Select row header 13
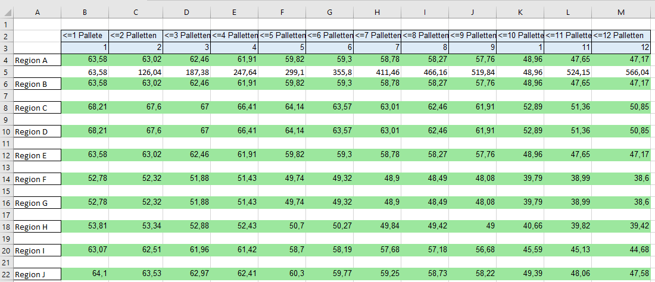This screenshot has height=282, width=655. click(x=7, y=167)
